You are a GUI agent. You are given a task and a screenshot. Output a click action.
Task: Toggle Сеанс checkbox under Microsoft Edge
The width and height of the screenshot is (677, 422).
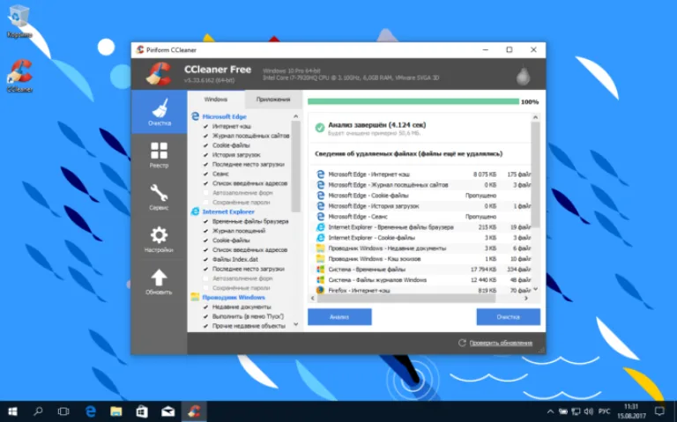[x=206, y=174]
